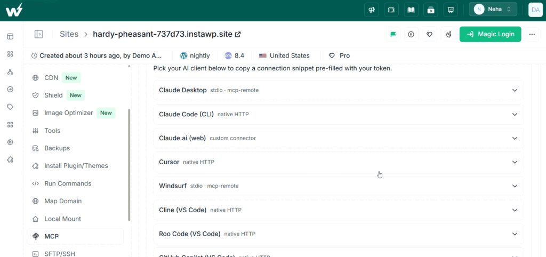Click the broom cleanup icon
The width and height of the screenshot is (546, 257).
448,35
